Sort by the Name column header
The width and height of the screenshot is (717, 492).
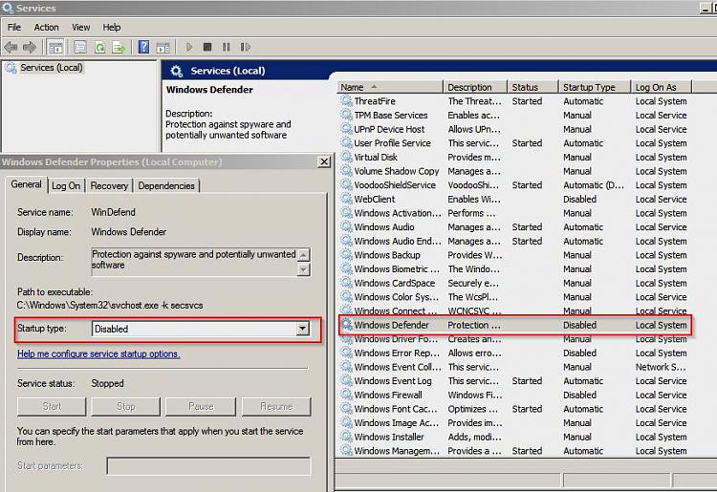390,87
